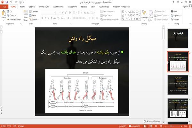Expand the shapes gallery More arrow

tap(140, 19)
